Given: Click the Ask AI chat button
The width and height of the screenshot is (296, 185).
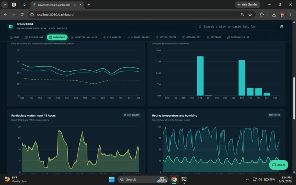Looking at the screenshot, I should [x=278, y=165].
